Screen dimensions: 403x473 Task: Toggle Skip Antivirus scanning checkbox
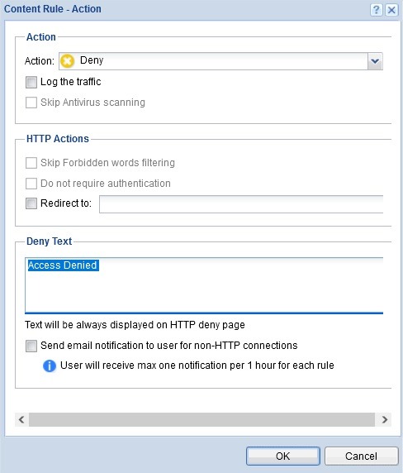coord(31,103)
